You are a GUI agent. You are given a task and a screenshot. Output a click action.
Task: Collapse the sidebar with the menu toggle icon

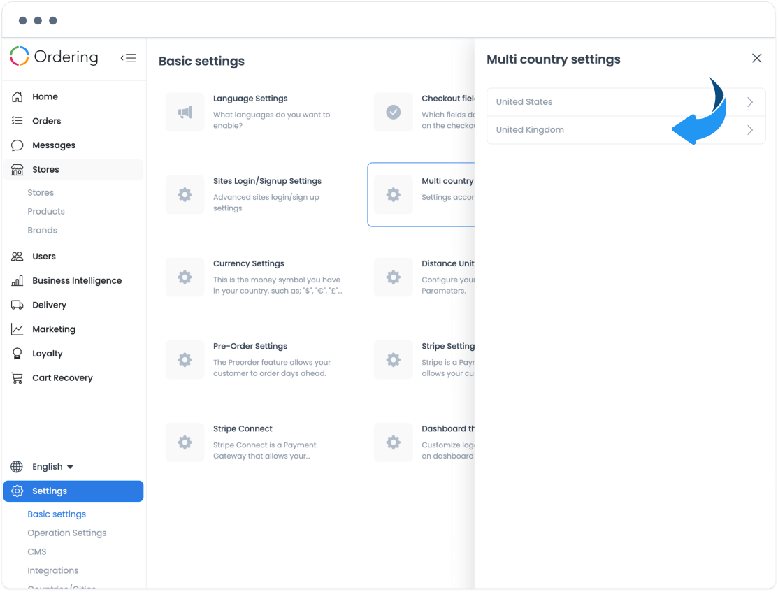click(x=128, y=58)
